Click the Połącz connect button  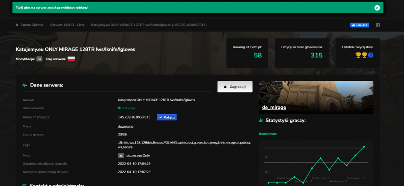coord(167,117)
